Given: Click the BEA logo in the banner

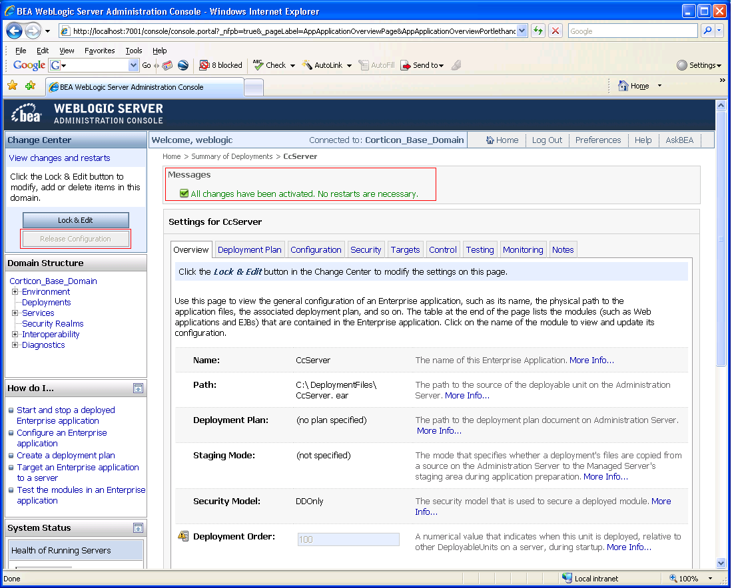Looking at the screenshot, I should 27,113.
